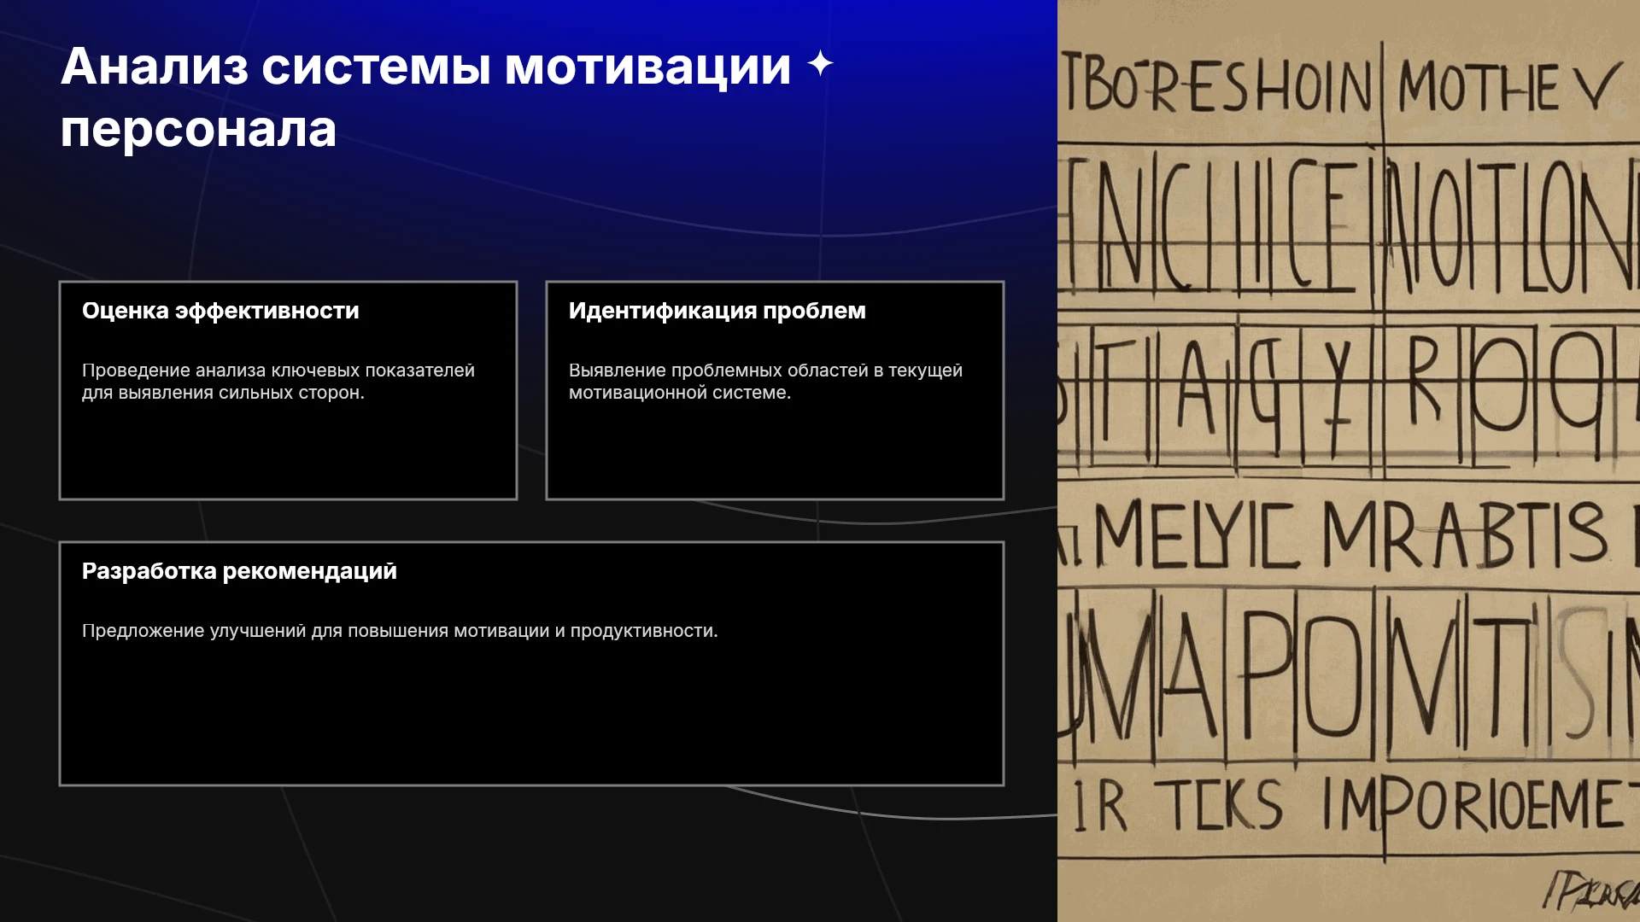The height and width of the screenshot is (922, 1640).
Task: Click the 'TBORESHOIN' lettering in the image
Action: click(x=1216, y=86)
